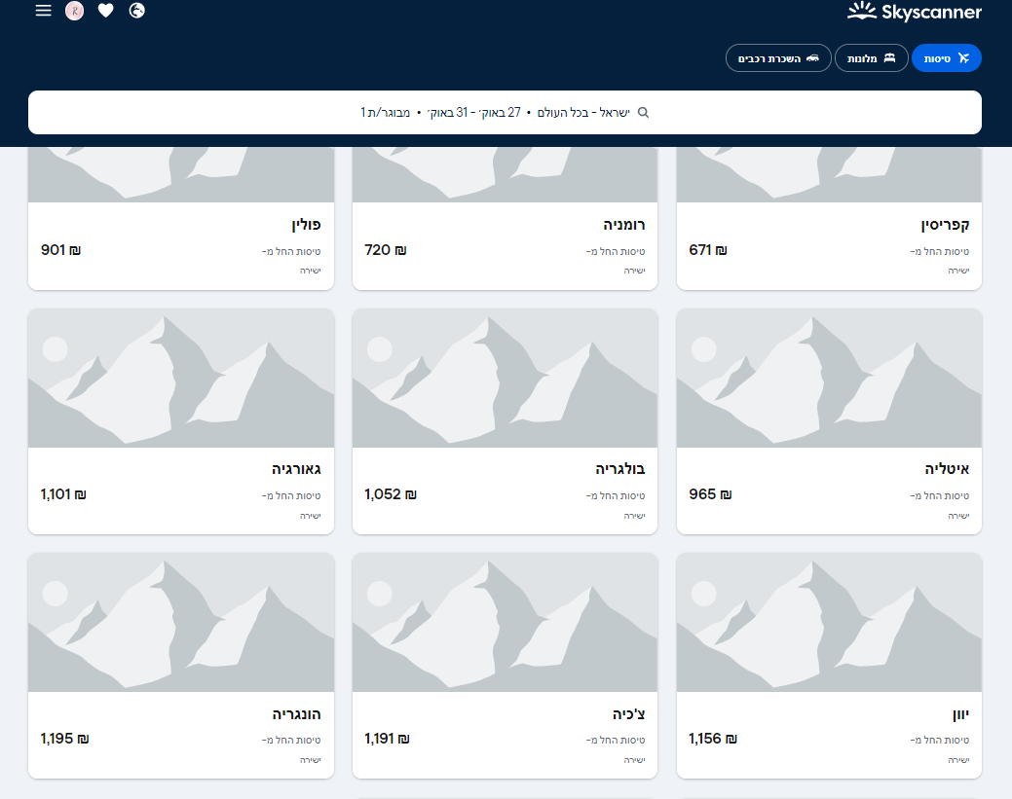Click the בולגריה country name

620,469
